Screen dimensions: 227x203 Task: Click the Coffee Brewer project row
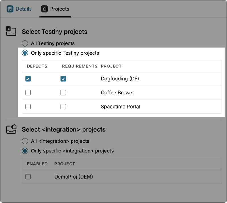(117, 93)
